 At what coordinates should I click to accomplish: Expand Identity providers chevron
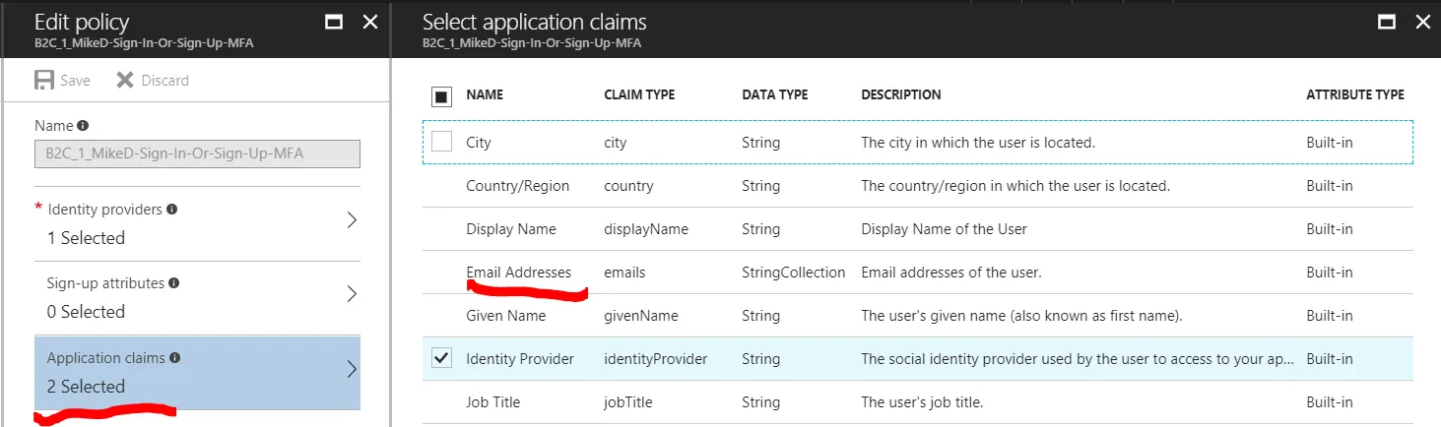(x=352, y=220)
